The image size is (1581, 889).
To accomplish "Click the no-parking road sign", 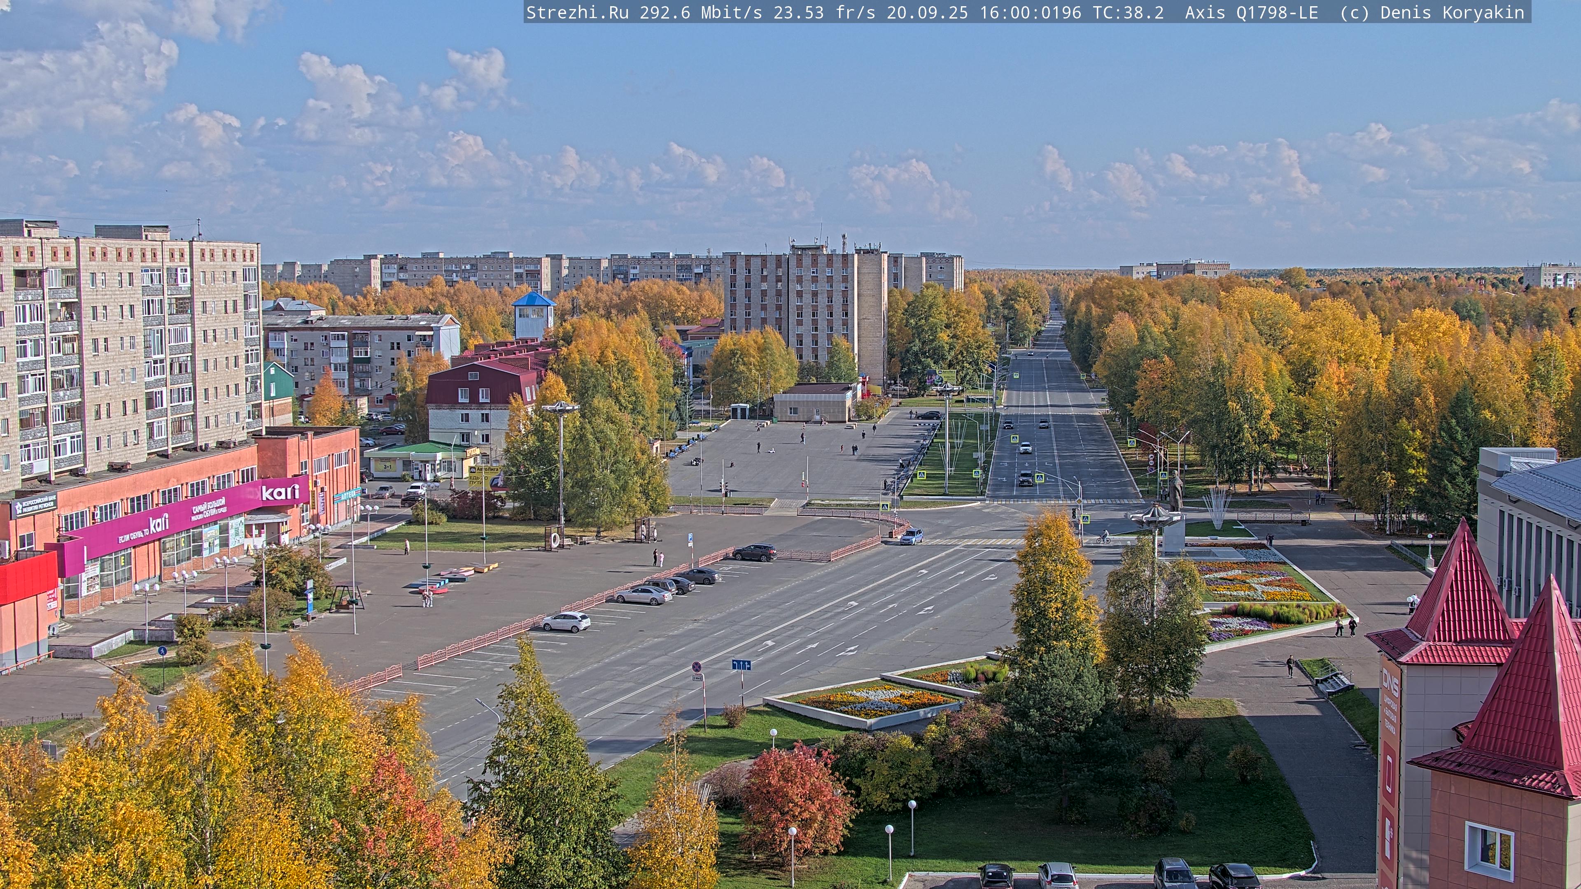I will tap(697, 667).
